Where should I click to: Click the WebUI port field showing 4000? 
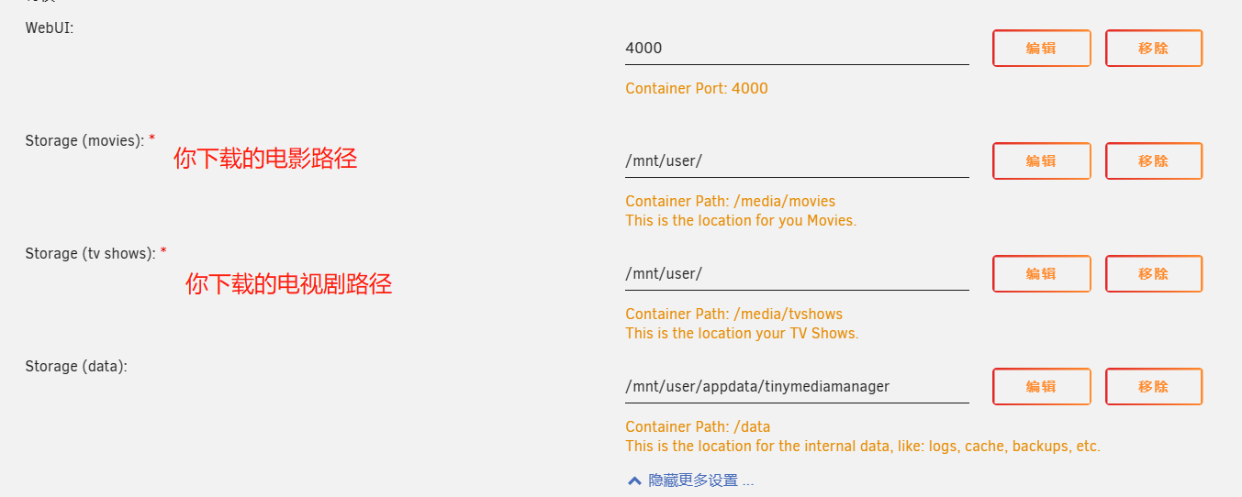pos(796,49)
